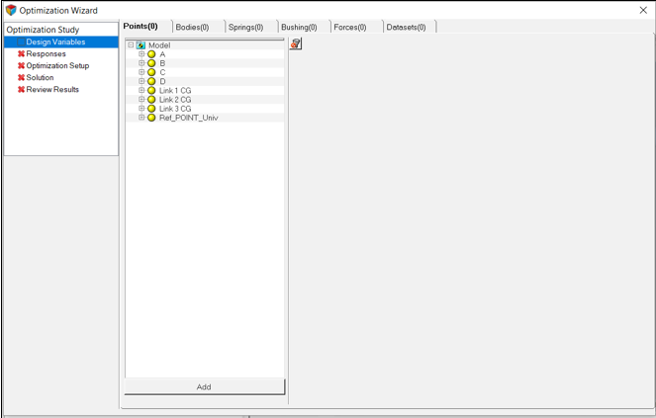Click the Optimization Wizard title bar icon
This screenshot has height=418, width=656.
pos(10,10)
